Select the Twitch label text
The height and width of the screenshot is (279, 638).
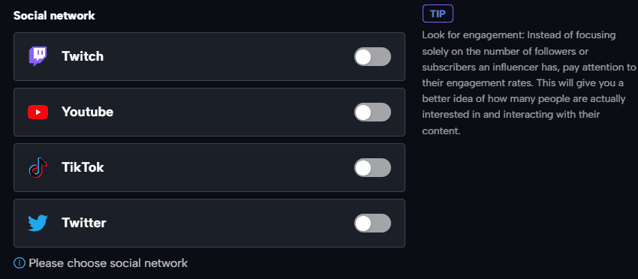click(x=83, y=56)
